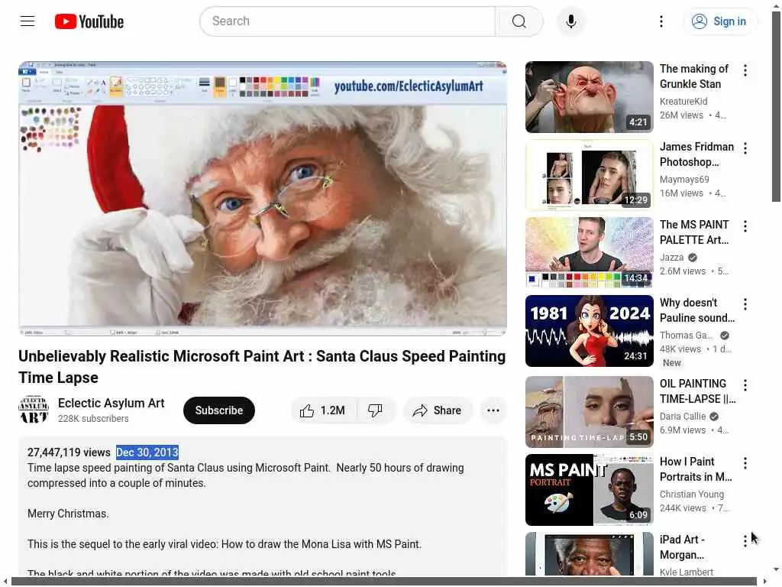
Task: Open Why doesn't Pauline sound thumbnail
Action: pos(589,331)
